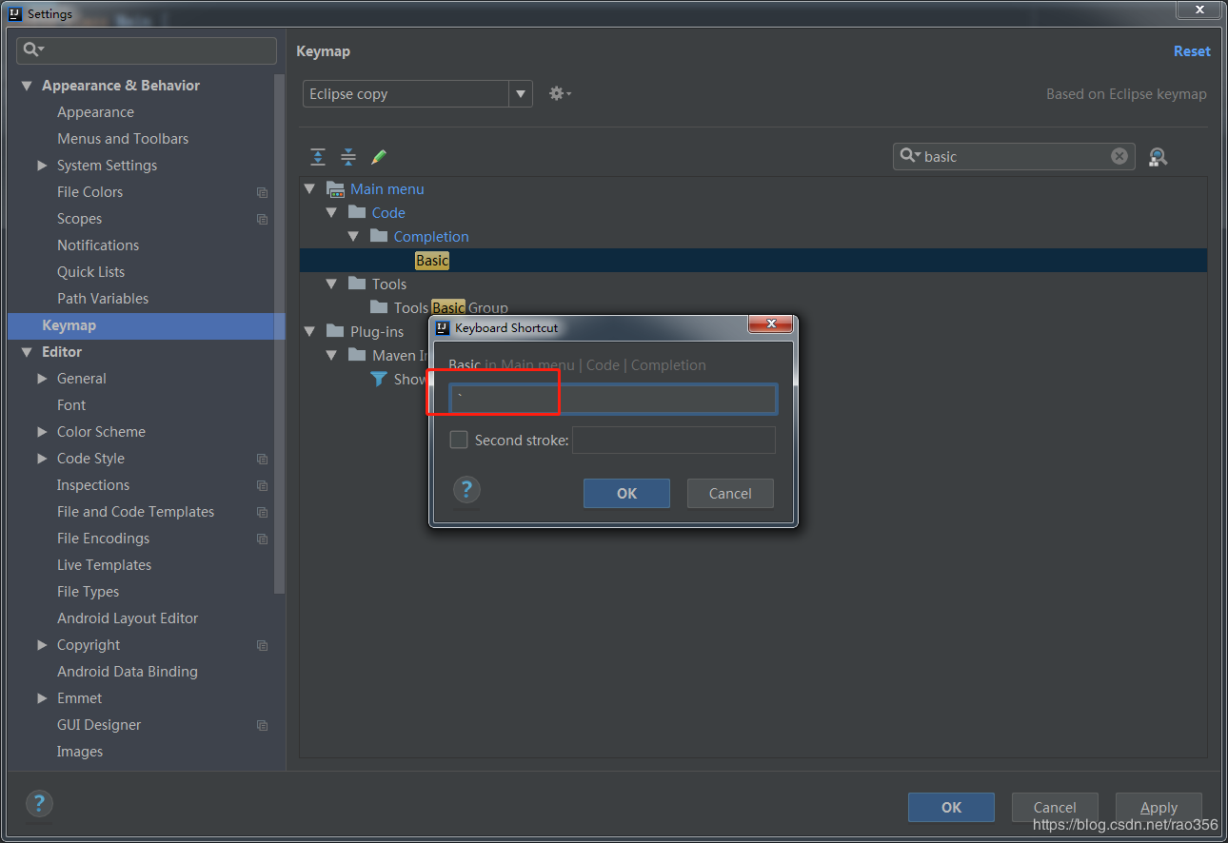The width and height of the screenshot is (1228, 843).
Task: Confirm the shortcut with the dialog's OK button
Action: point(626,493)
